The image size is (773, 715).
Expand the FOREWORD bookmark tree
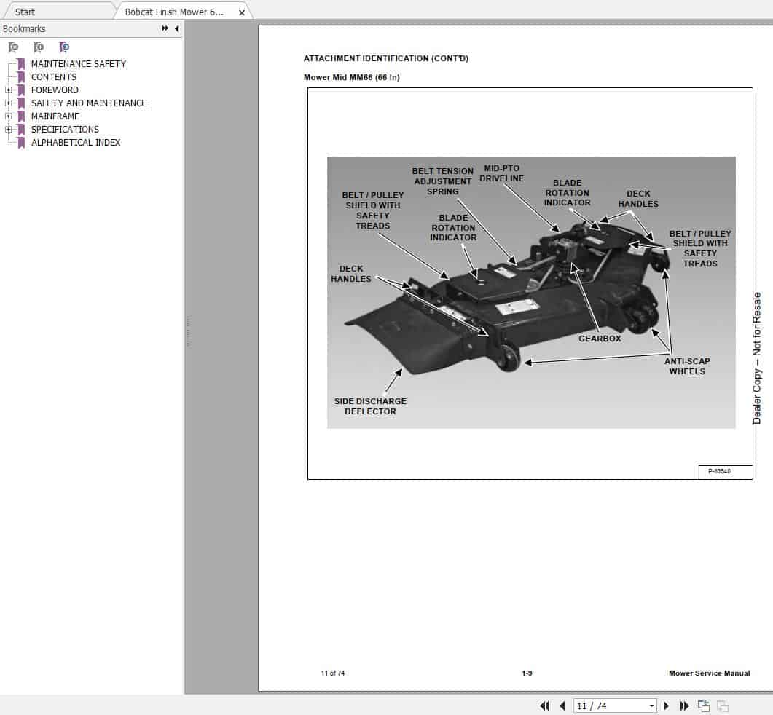pos(7,90)
